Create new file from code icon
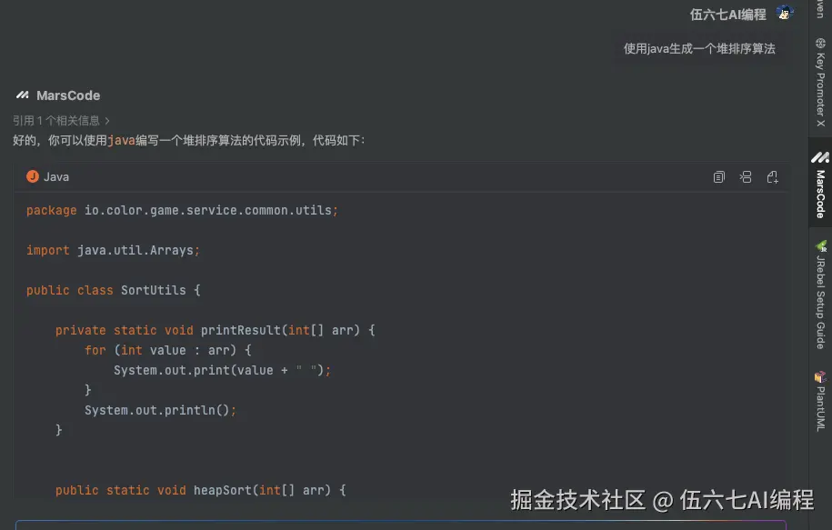 pyautogui.click(x=773, y=176)
